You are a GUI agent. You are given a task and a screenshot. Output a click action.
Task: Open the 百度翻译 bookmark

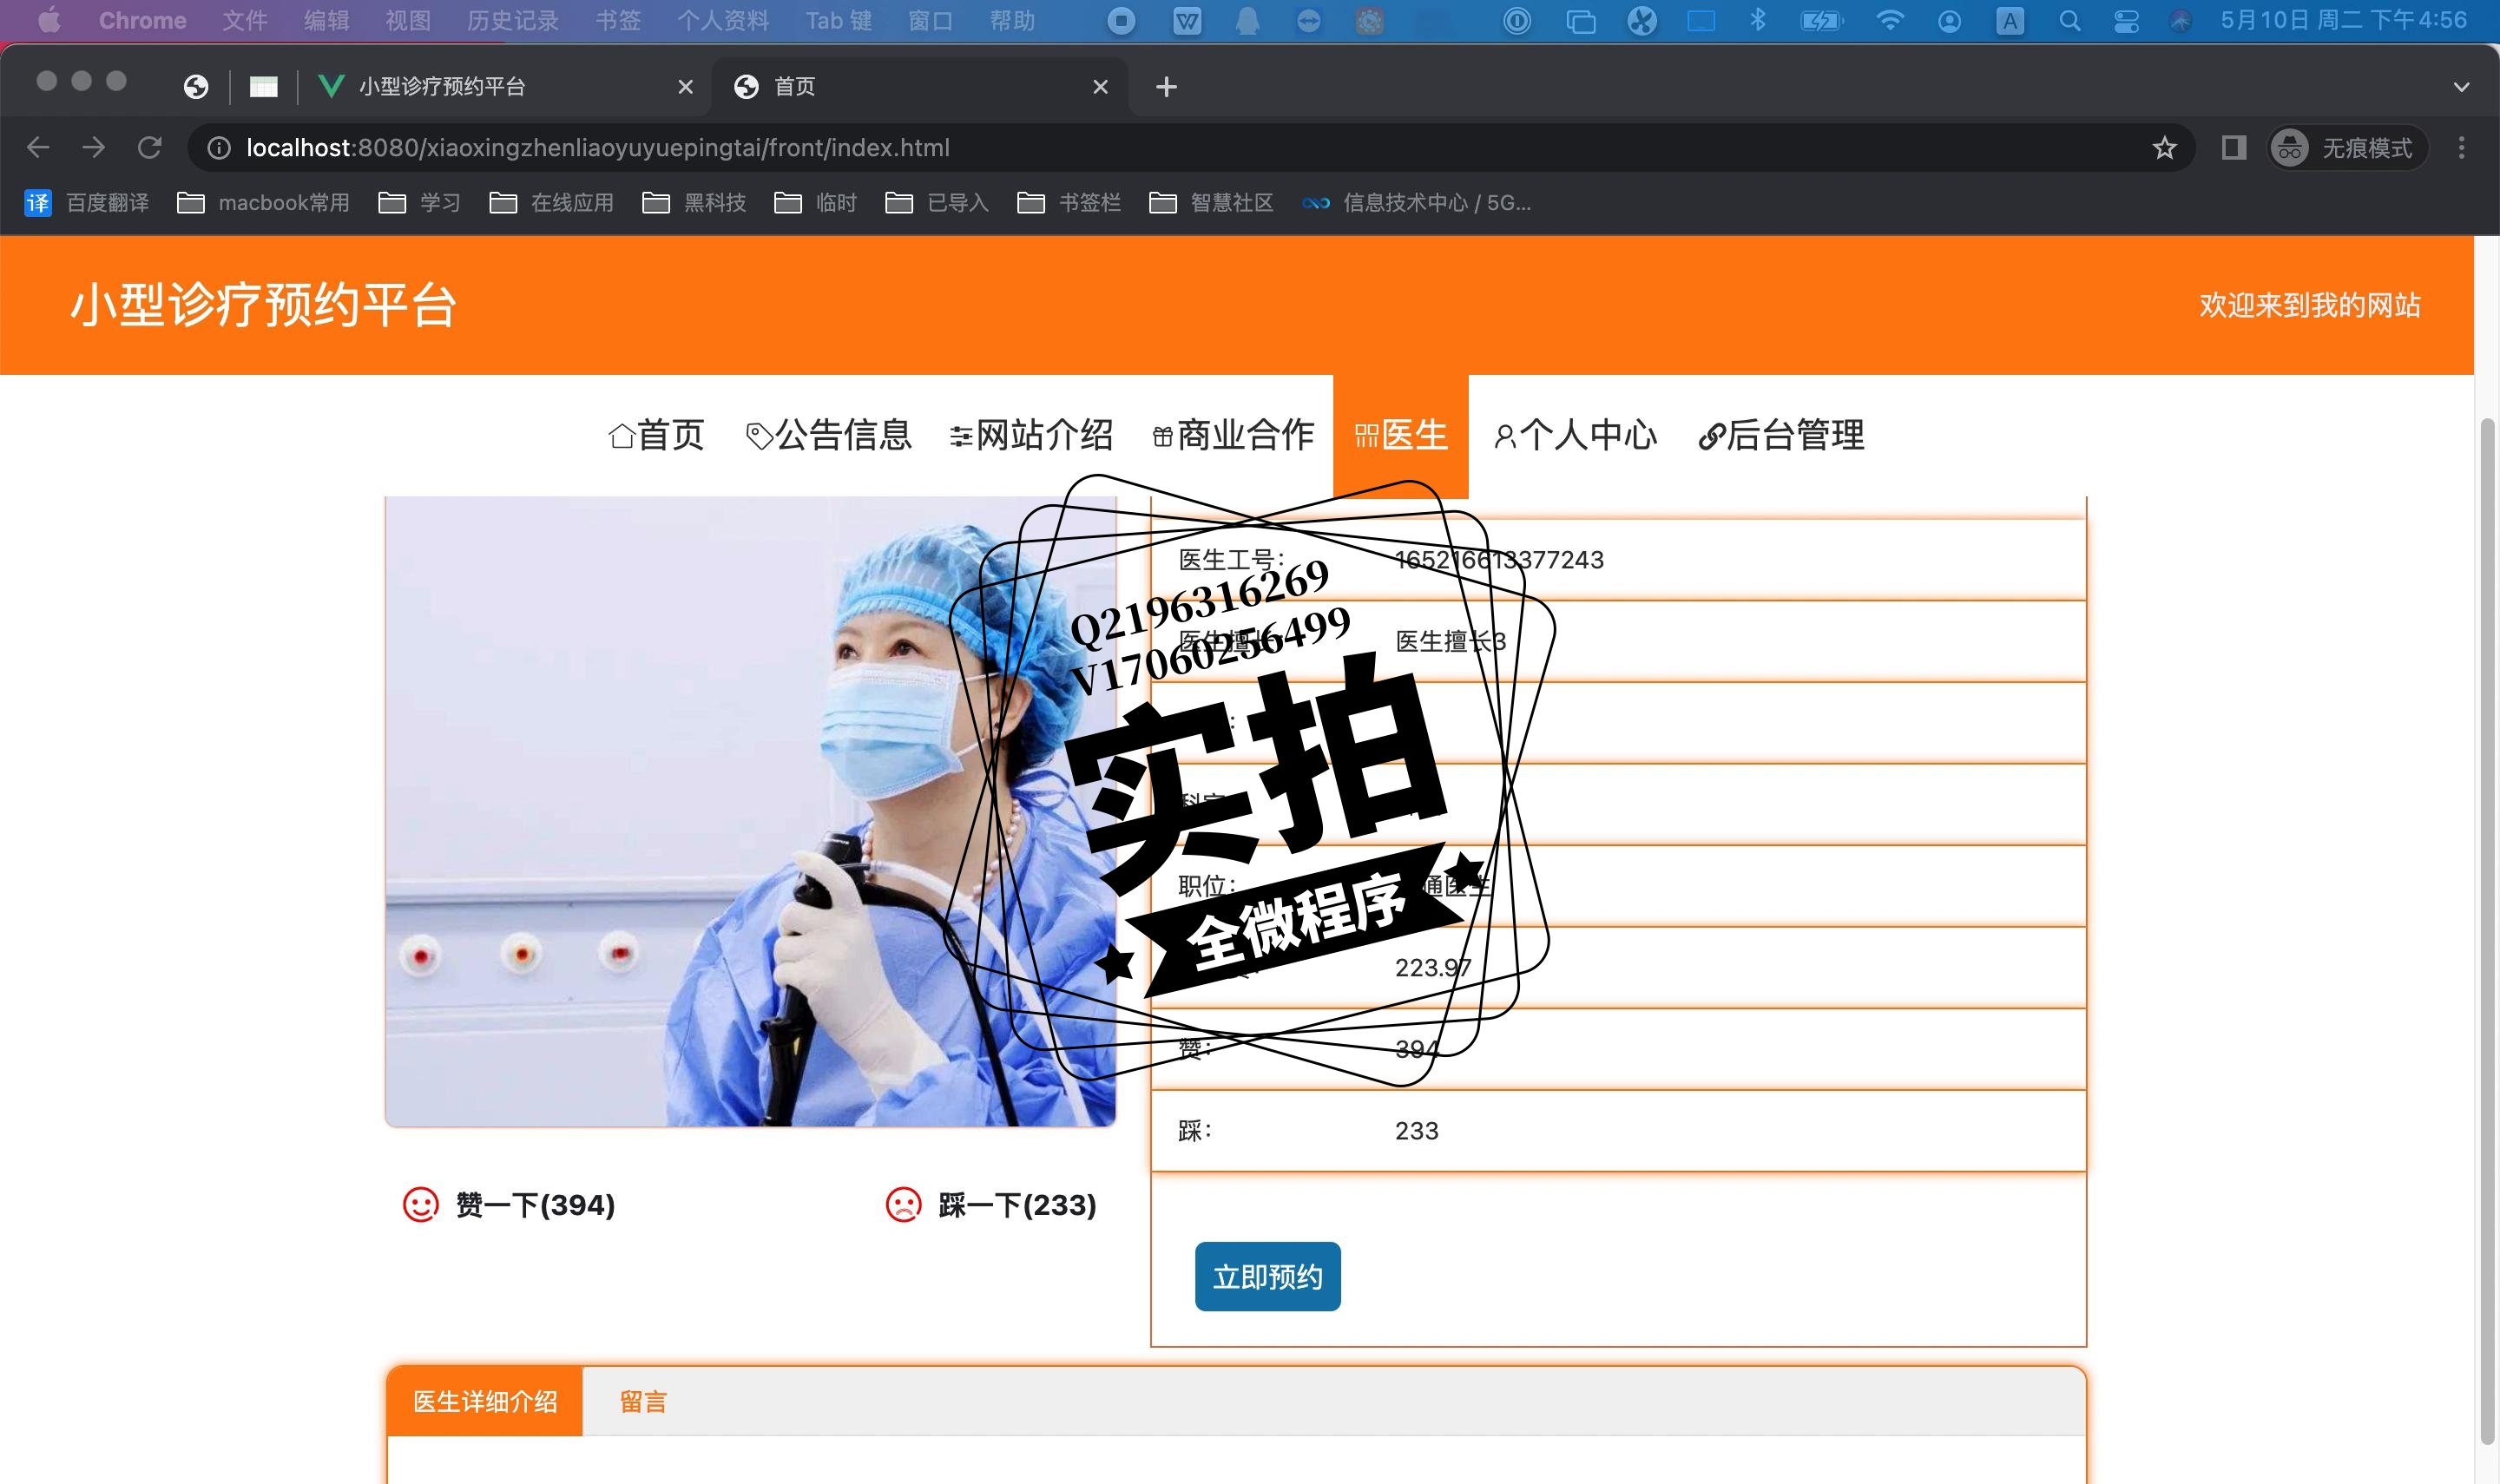87,203
